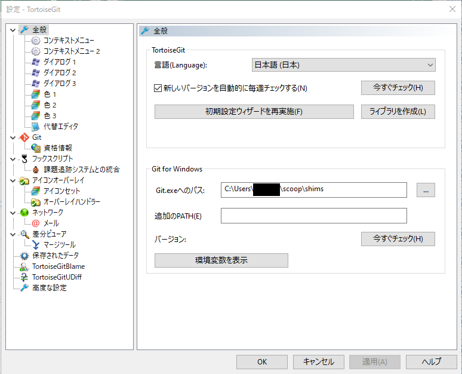Image resolution: width=462 pixels, height=374 pixels.
Task: Click the folder icon for アイコンオーバーレイ
Action: tap(24, 180)
